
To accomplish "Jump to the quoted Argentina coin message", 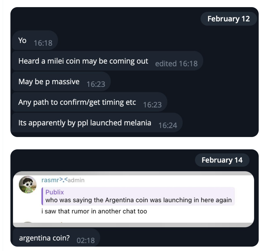I will [x=138, y=200].
